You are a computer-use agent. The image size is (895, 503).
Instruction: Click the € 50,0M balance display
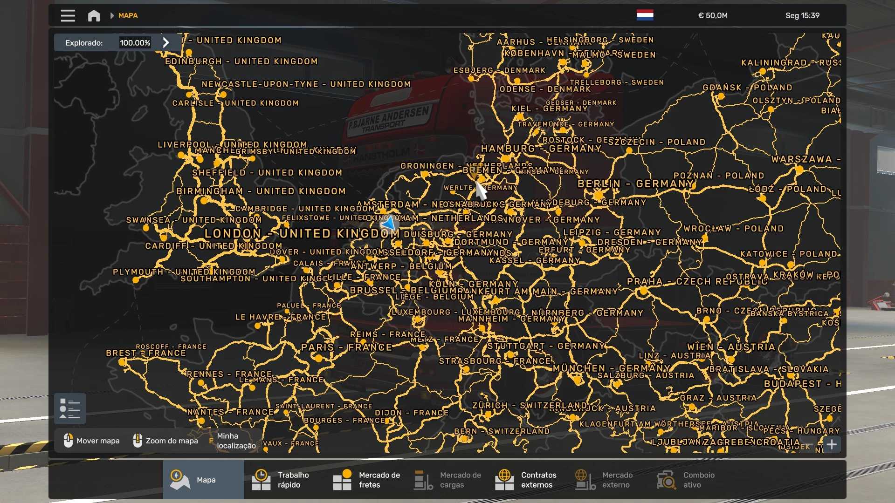click(712, 15)
